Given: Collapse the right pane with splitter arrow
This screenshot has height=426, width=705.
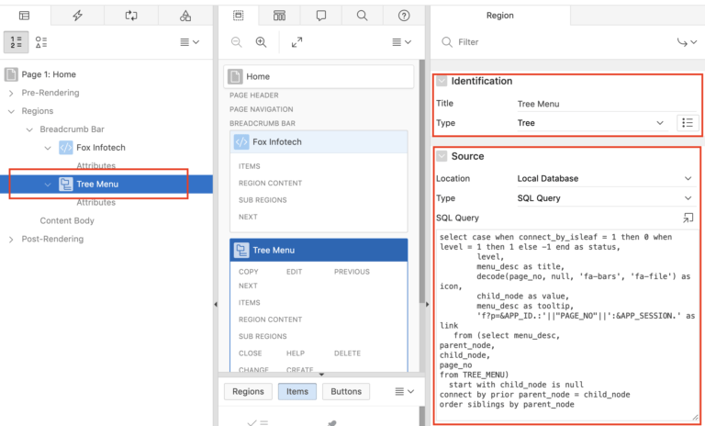Looking at the screenshot, I should (x=427, y=305).
